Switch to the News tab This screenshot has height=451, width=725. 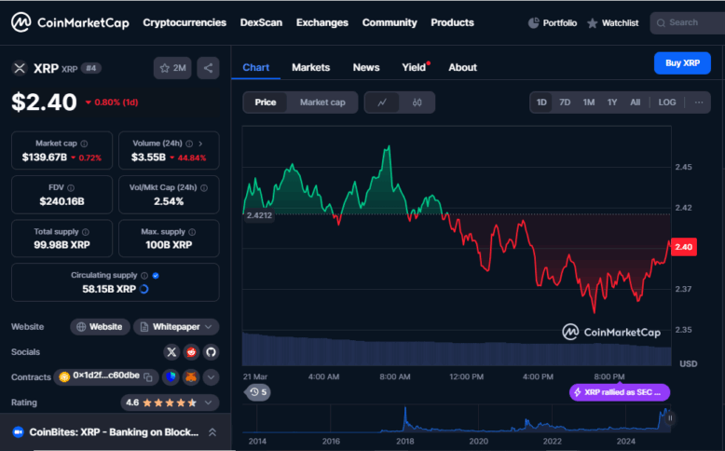click(x=366, y=67)
